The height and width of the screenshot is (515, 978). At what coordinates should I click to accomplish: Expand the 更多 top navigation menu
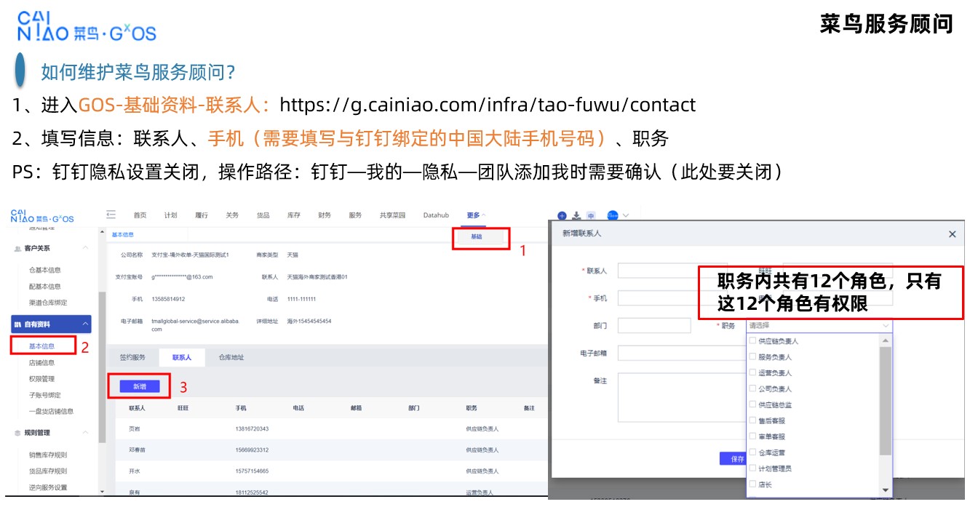tap(477, 215)
